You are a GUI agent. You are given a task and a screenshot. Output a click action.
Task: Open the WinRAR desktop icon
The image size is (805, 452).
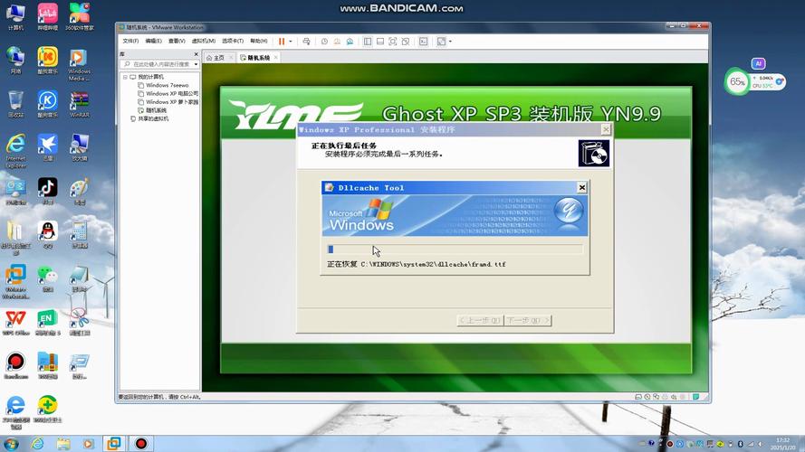pyautogui.click(x=79, y=104)
